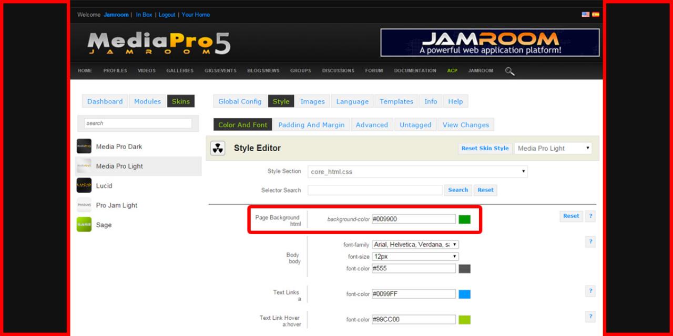The image size is (673, 336).
Task: Click the search magnifier icon in navigation bar
Action: pyautogui.click(x=509, y=71)
